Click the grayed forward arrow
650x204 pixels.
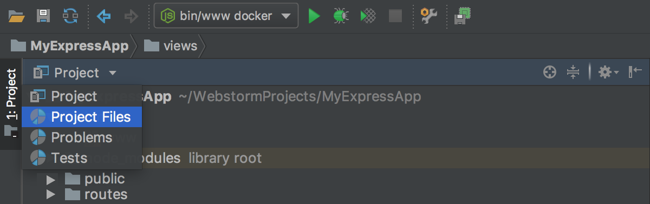tap(131, 16)
